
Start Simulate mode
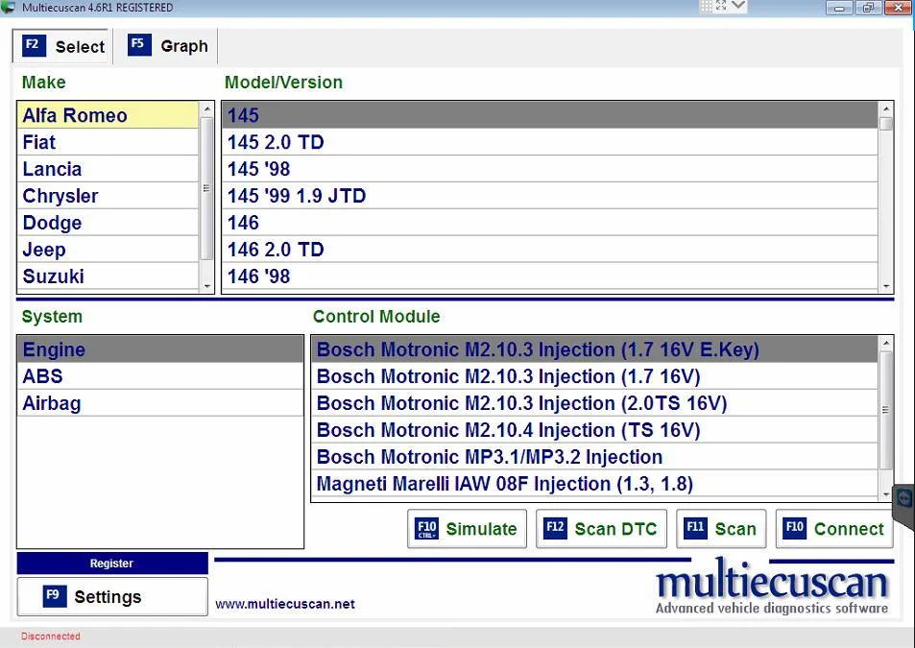467,528
